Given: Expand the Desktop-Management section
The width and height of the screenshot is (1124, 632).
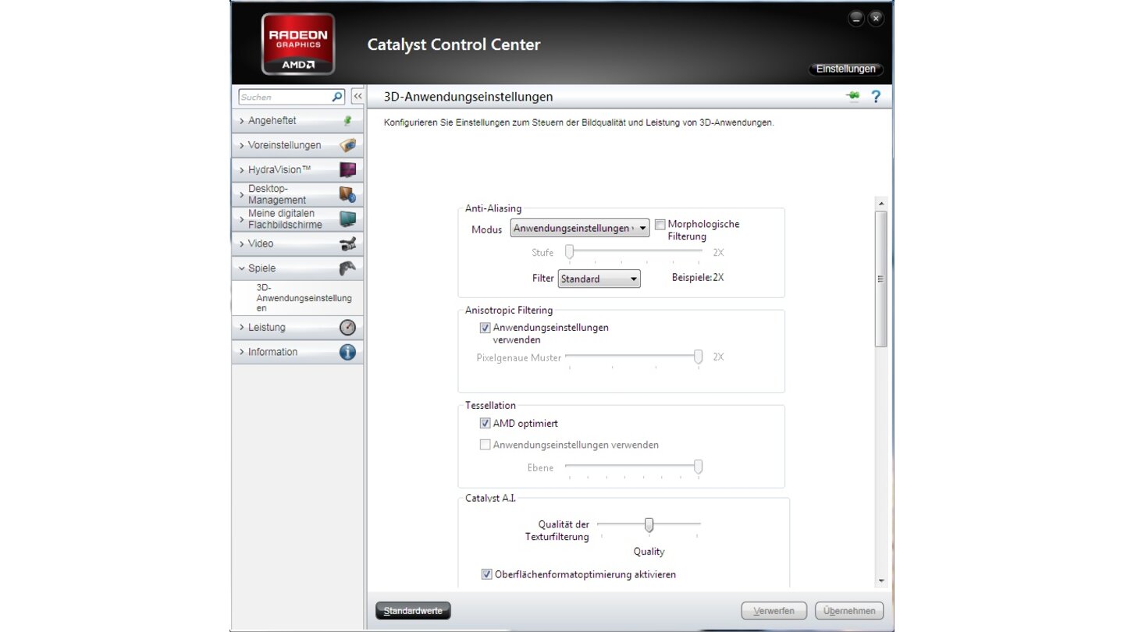Looking at the screenshot, I should pyautogui.click(x=297, y=194).
